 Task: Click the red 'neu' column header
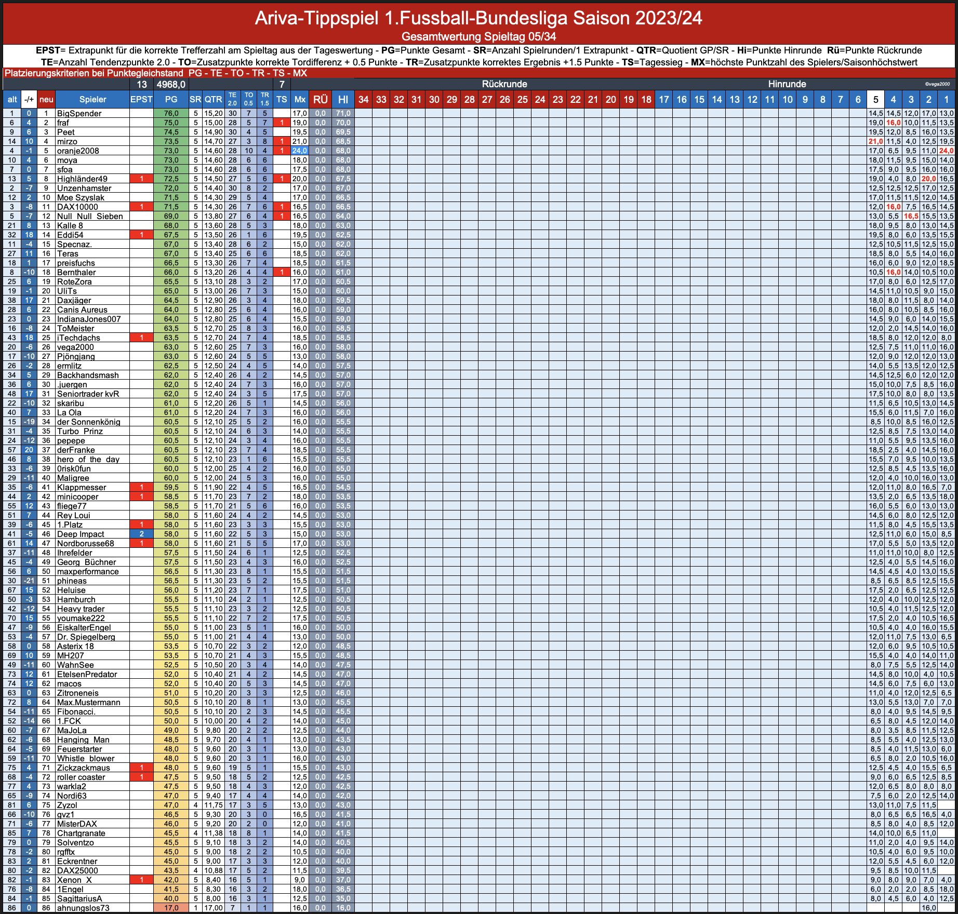pyautogui.click(x=46, y=99)
